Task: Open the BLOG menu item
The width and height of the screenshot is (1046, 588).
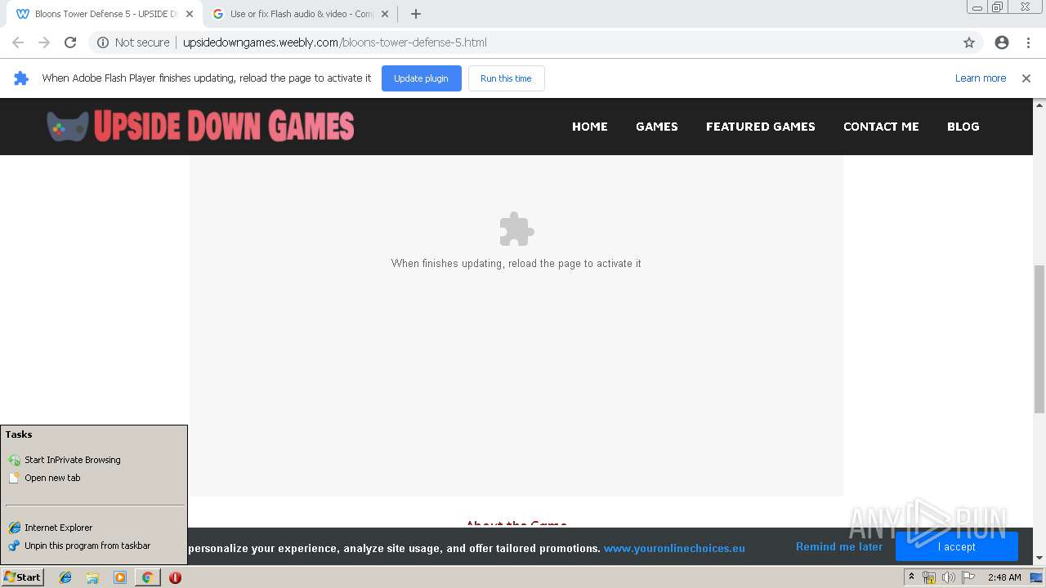Action: [x=963, y=127]
